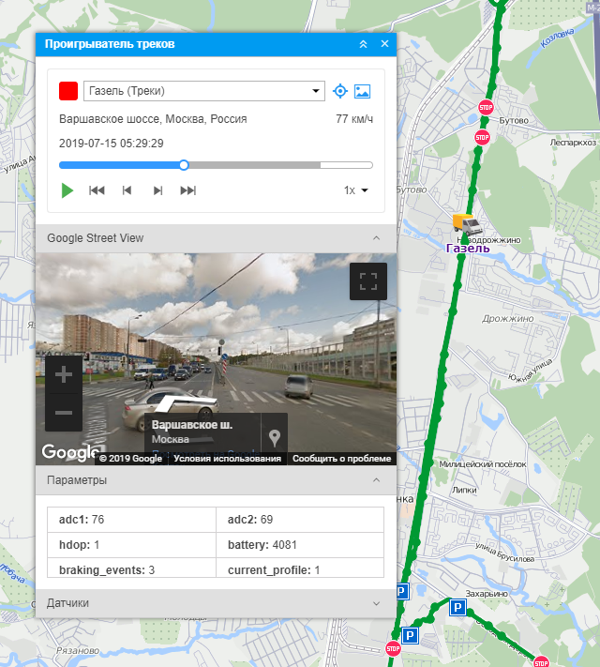Center the map on the unit with the crosshair icon

pyautogui.click(x=340, y=91)
